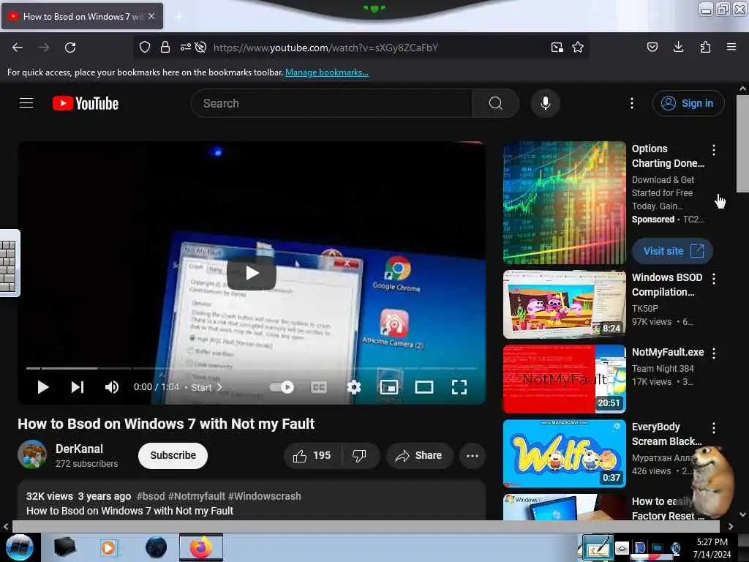Open the player settings gear
Viewport: 749px width, 562px height.
(x=353, y=387)
